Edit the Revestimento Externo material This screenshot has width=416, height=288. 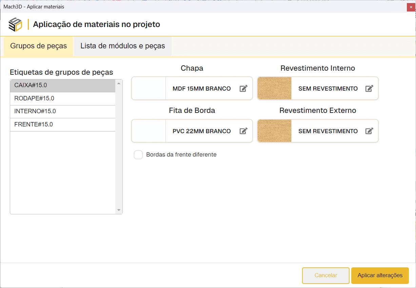(x=369, y=131)
